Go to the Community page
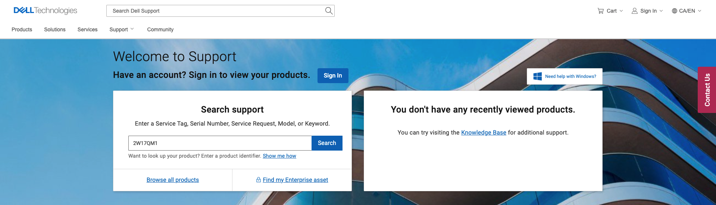716x205 pixels. (160, 29)
